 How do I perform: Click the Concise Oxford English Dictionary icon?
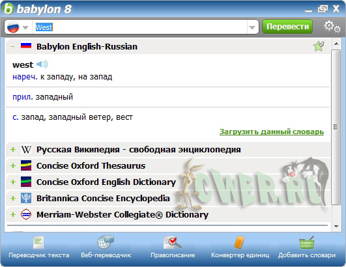pyautogui.click(x=26, y=182)
